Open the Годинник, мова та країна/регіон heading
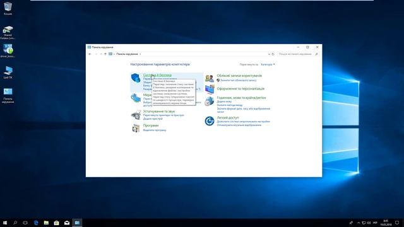 [x=241, y=98]
